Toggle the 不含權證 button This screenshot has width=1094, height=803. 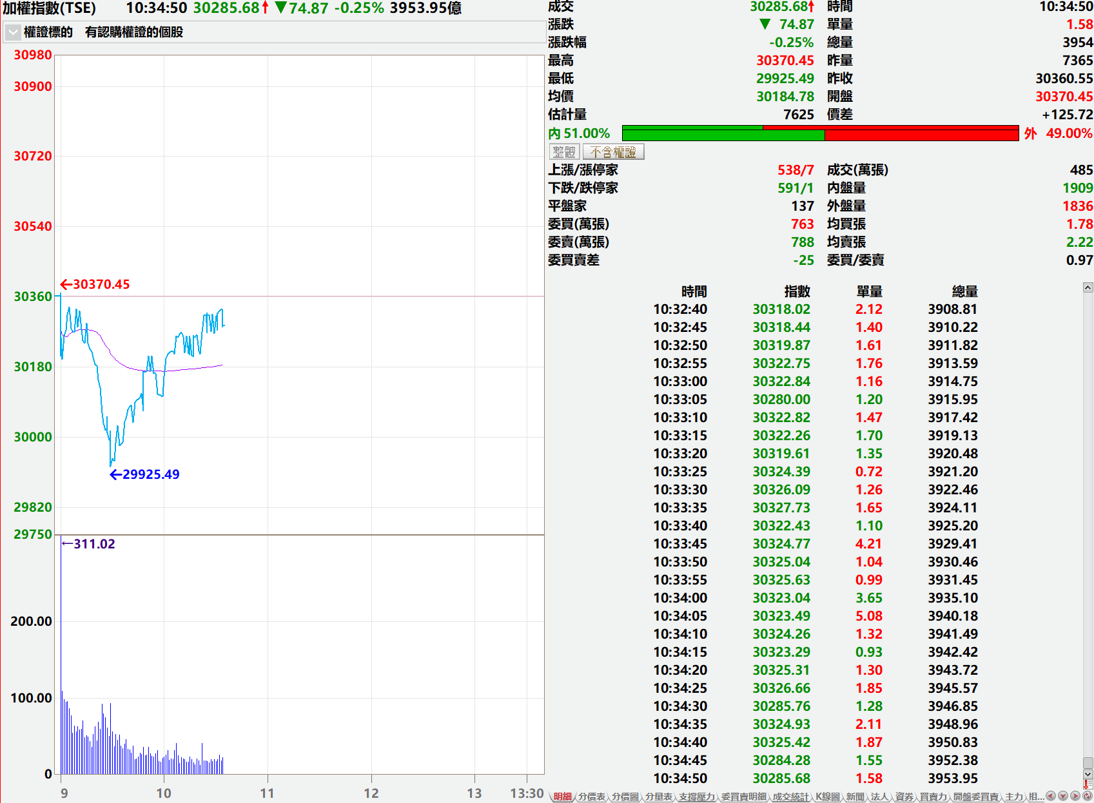[x=613, y=152]
